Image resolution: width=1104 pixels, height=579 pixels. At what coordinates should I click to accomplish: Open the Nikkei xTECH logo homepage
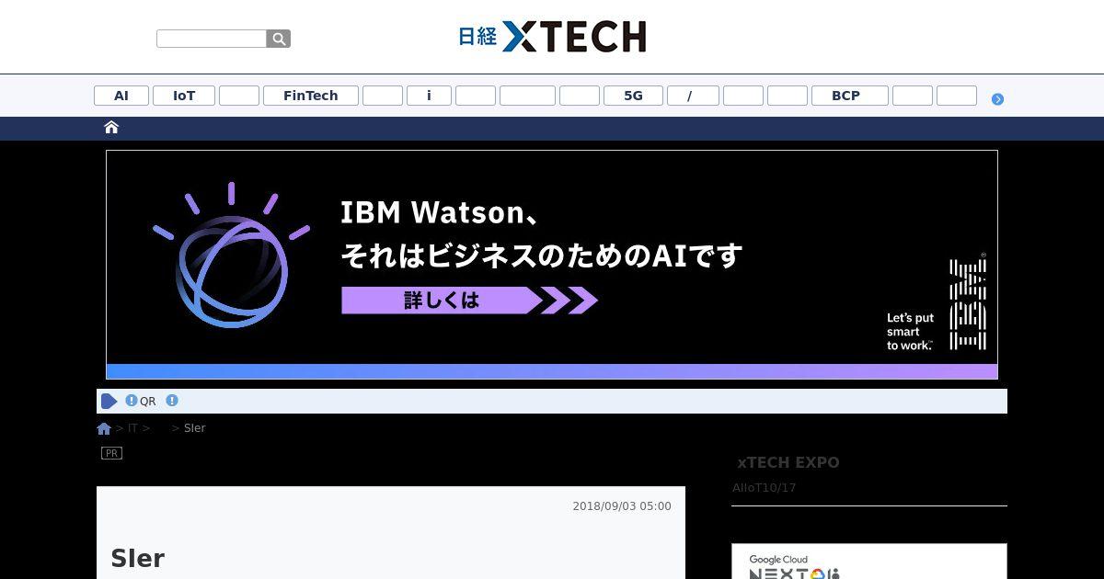tap(552, 36)
